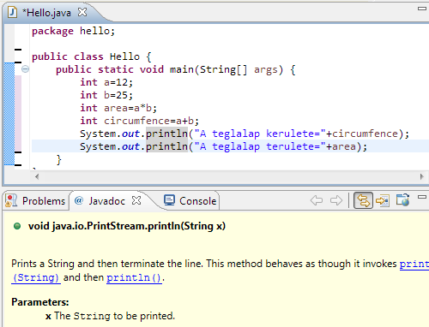
Task: Place cursor in 'int circumfence=a+b;'
Action: [x=139, y=121]
